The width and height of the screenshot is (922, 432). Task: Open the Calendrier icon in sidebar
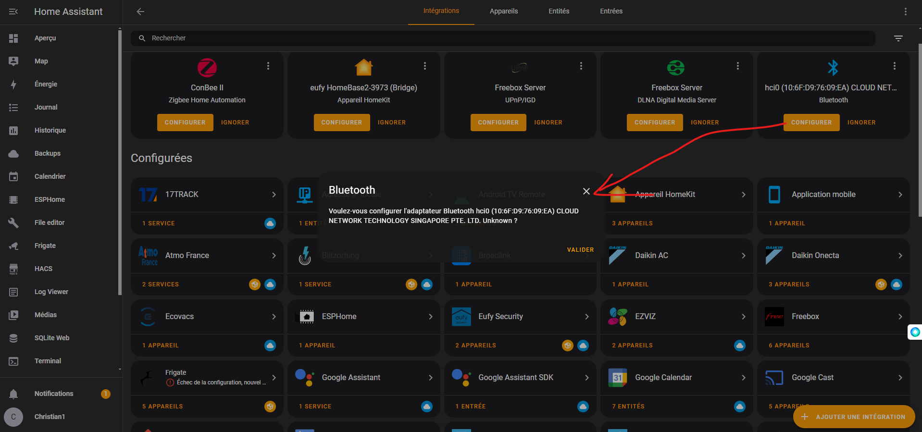click(x=13, y=176)
